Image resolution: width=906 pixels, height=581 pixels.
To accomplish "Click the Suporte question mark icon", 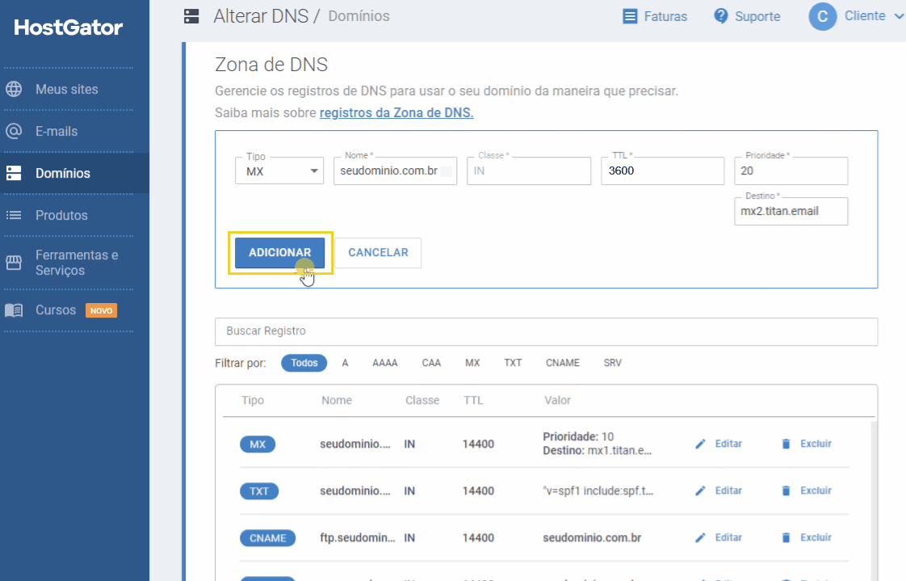I will (x=720, y=15).
